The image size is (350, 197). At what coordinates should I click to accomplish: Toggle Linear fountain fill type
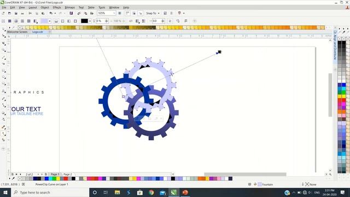(x=56, y=21)
